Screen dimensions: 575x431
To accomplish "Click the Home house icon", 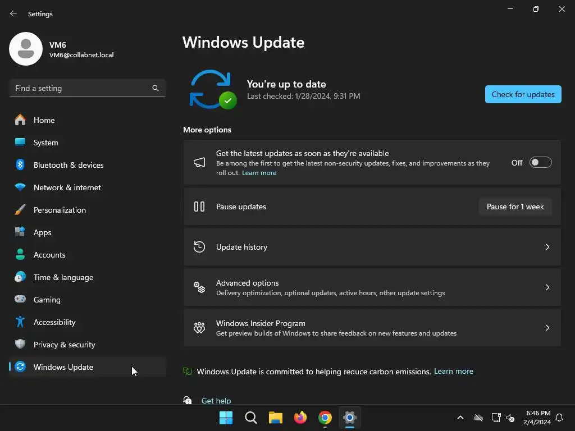I will coord(20,120).
